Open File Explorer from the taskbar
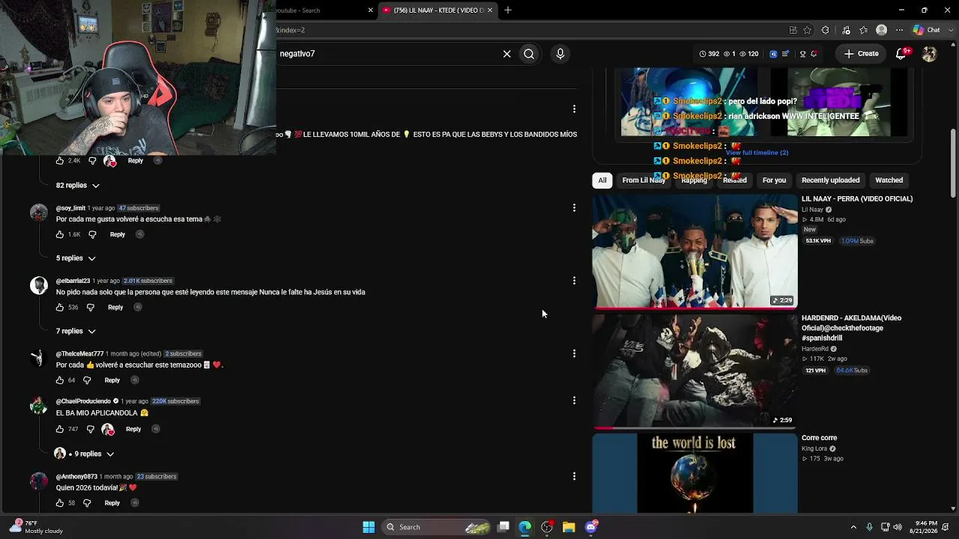 click(569, 527)
